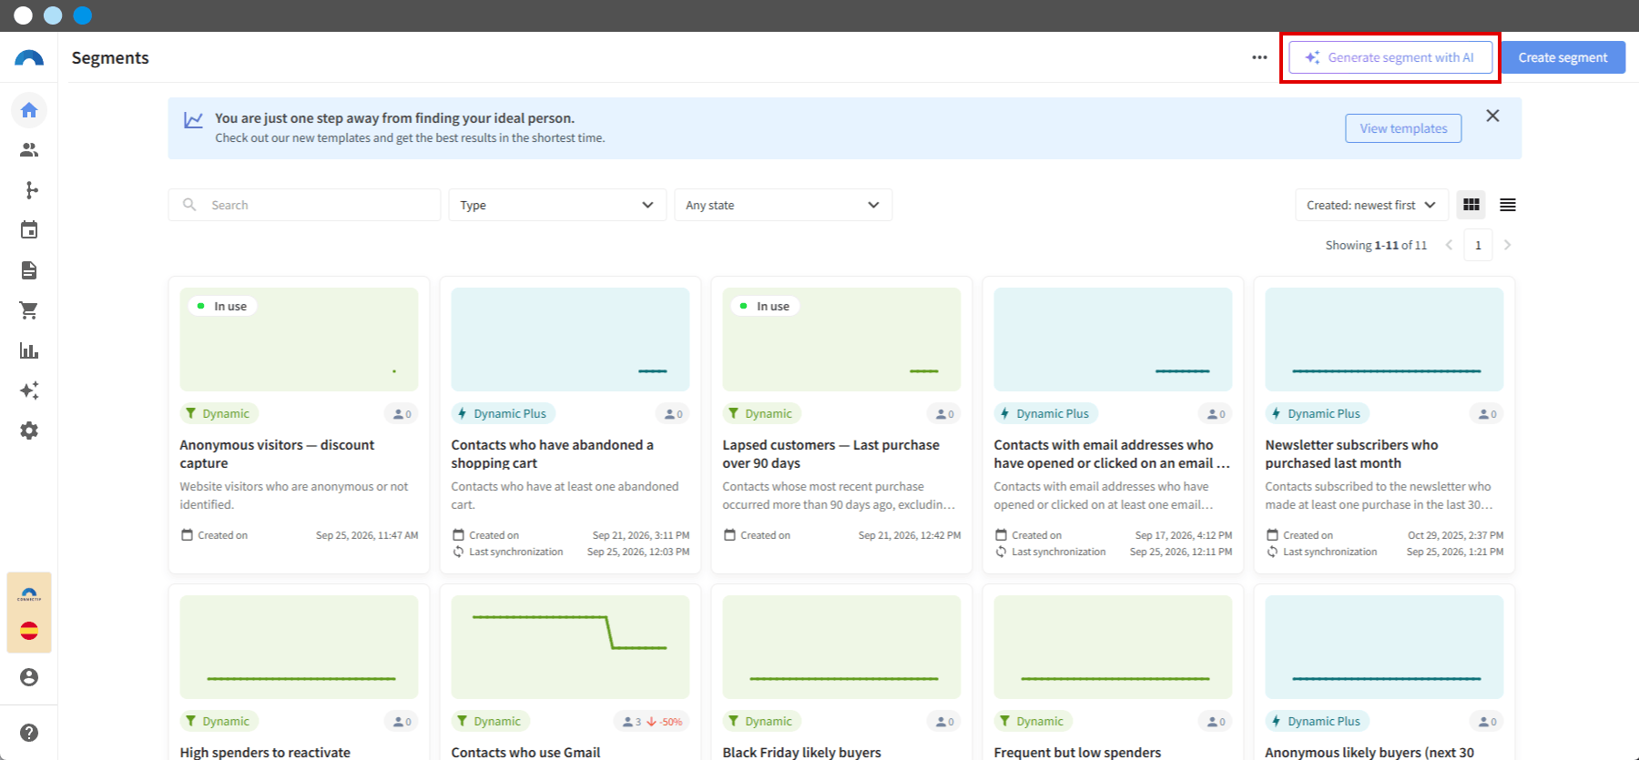Open the automation flow branch icon
The width and height of the screenshot is (1639, 760).
(29, 190)
